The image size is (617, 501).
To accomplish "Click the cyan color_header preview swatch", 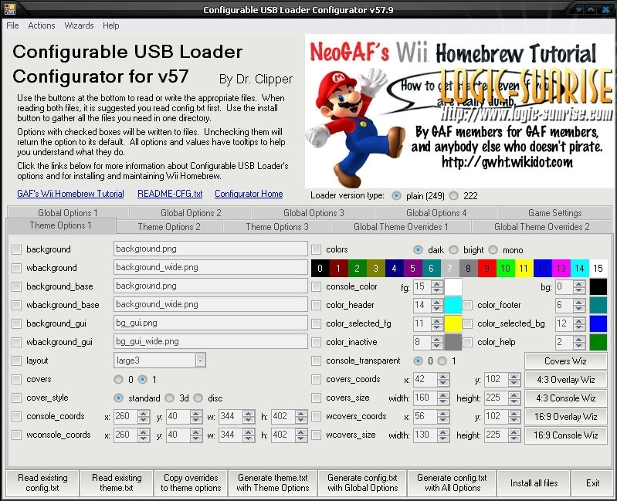I will tap(453, 305).
